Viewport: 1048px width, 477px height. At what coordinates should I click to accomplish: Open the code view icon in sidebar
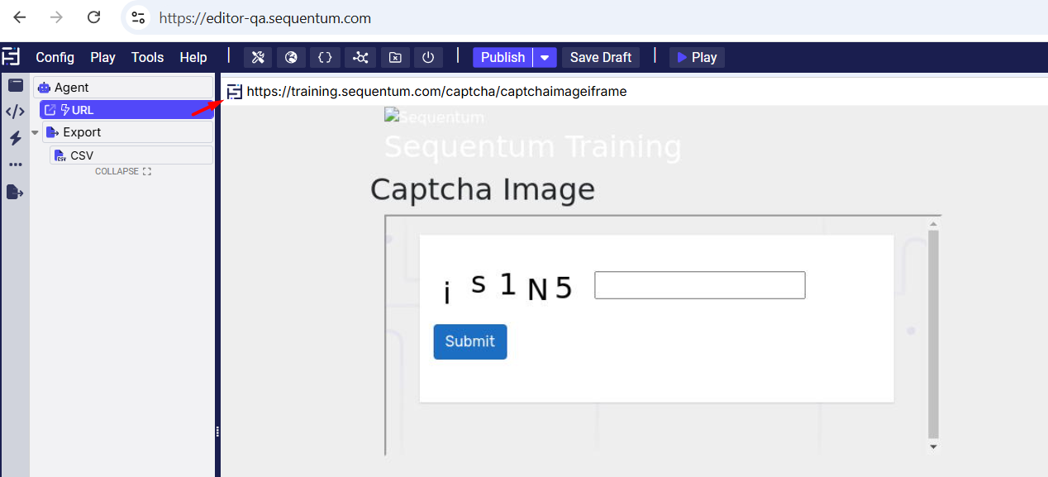click(15, 112)
